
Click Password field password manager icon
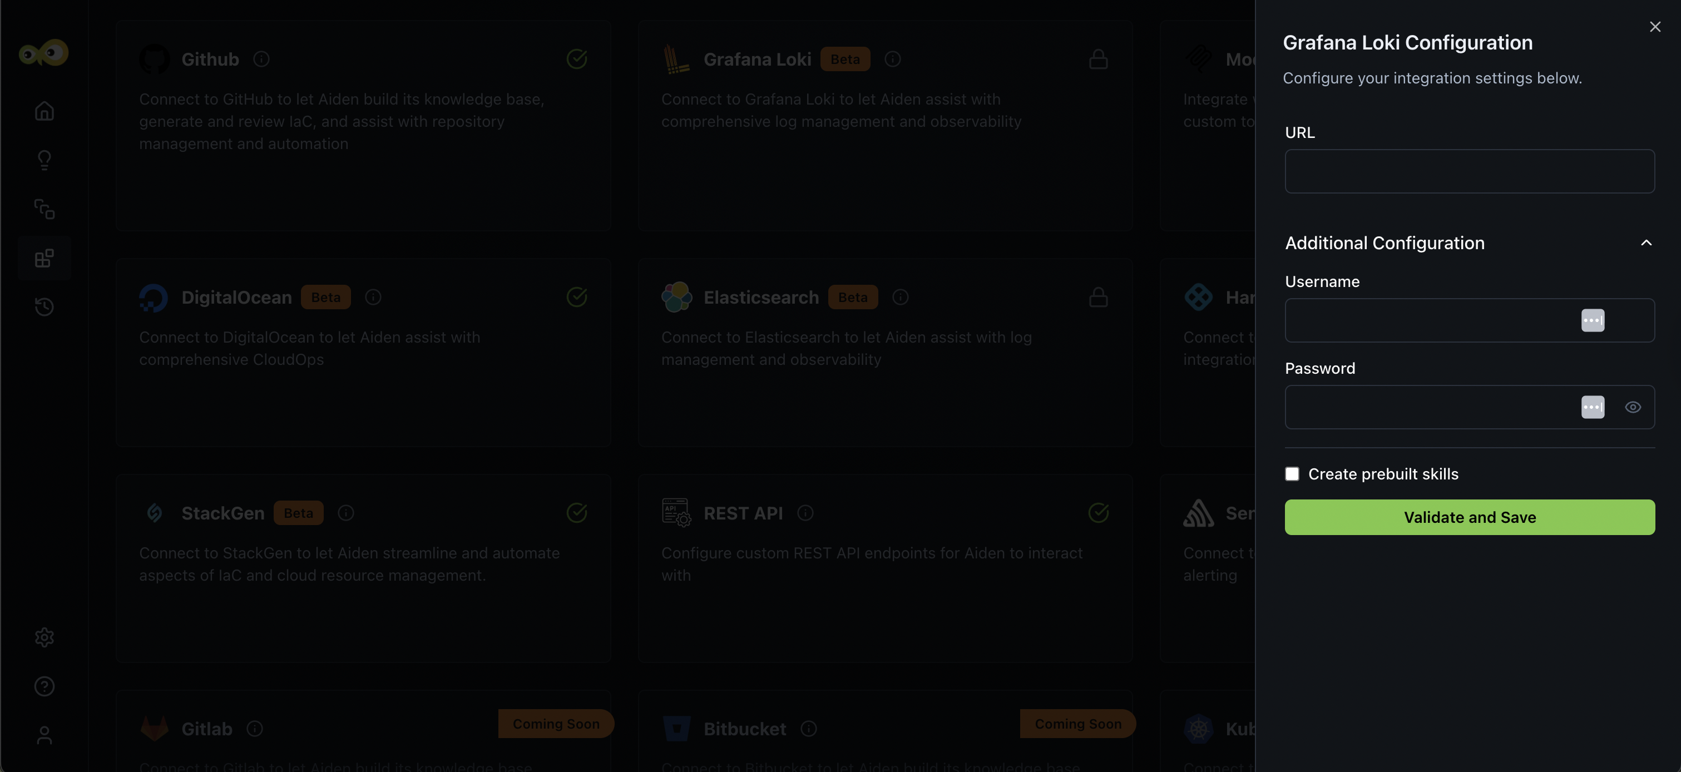[x=1592, y=407]
